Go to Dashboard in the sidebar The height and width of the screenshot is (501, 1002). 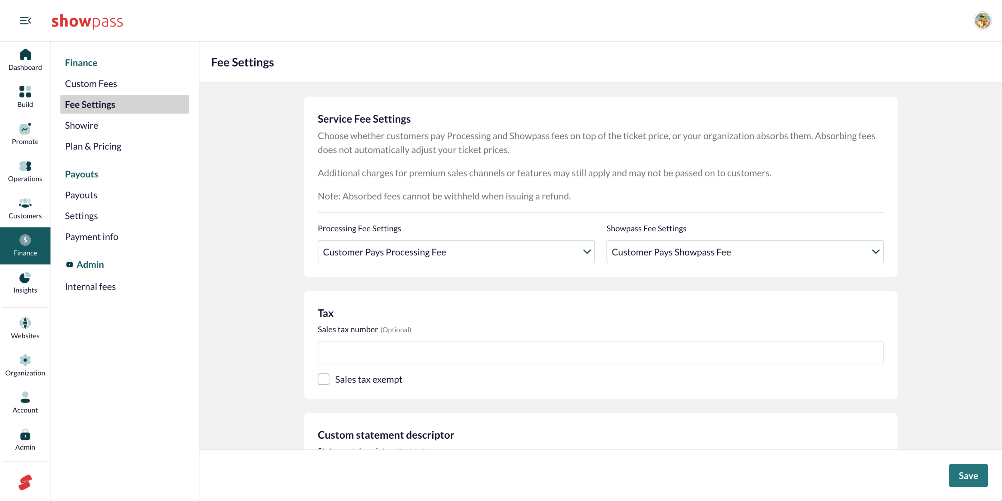point(25,60)
